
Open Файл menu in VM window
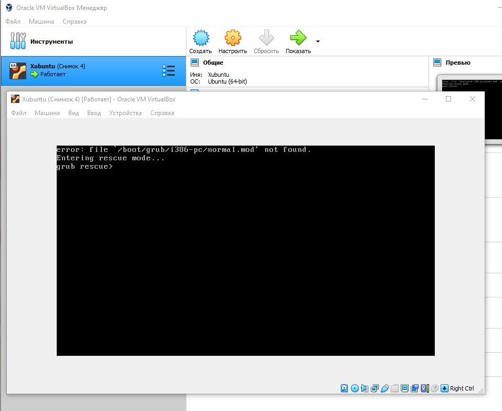pyautogui.click(x=18, y=113)
